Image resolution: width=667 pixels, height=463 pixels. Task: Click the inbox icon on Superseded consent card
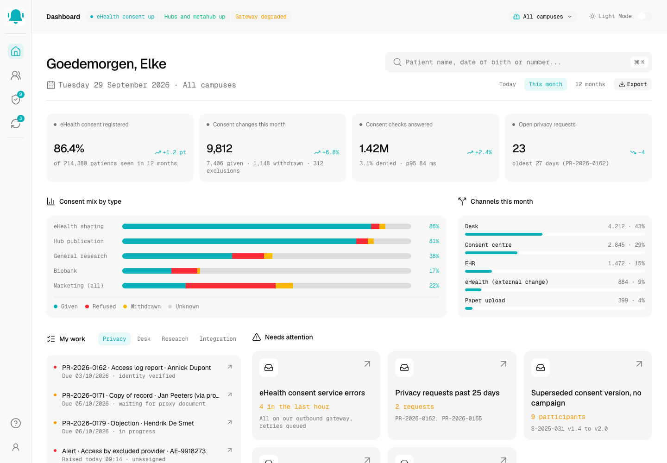541,368
